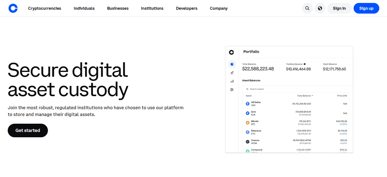The width and height of the screenshot is (387, 177).
Task: Open the Developers menu
Action: (x=187, y=8)
